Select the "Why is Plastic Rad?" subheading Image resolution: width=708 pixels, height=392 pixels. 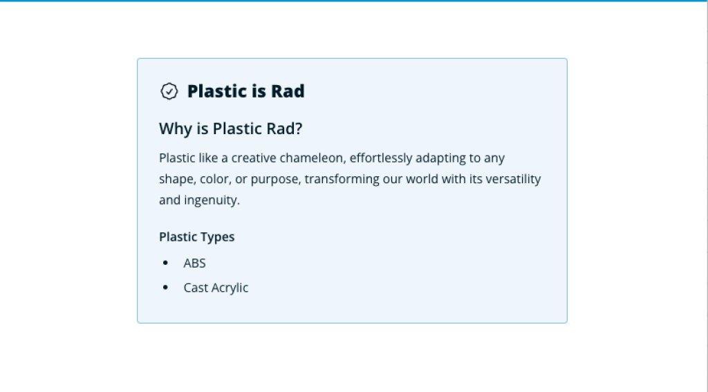231,129
